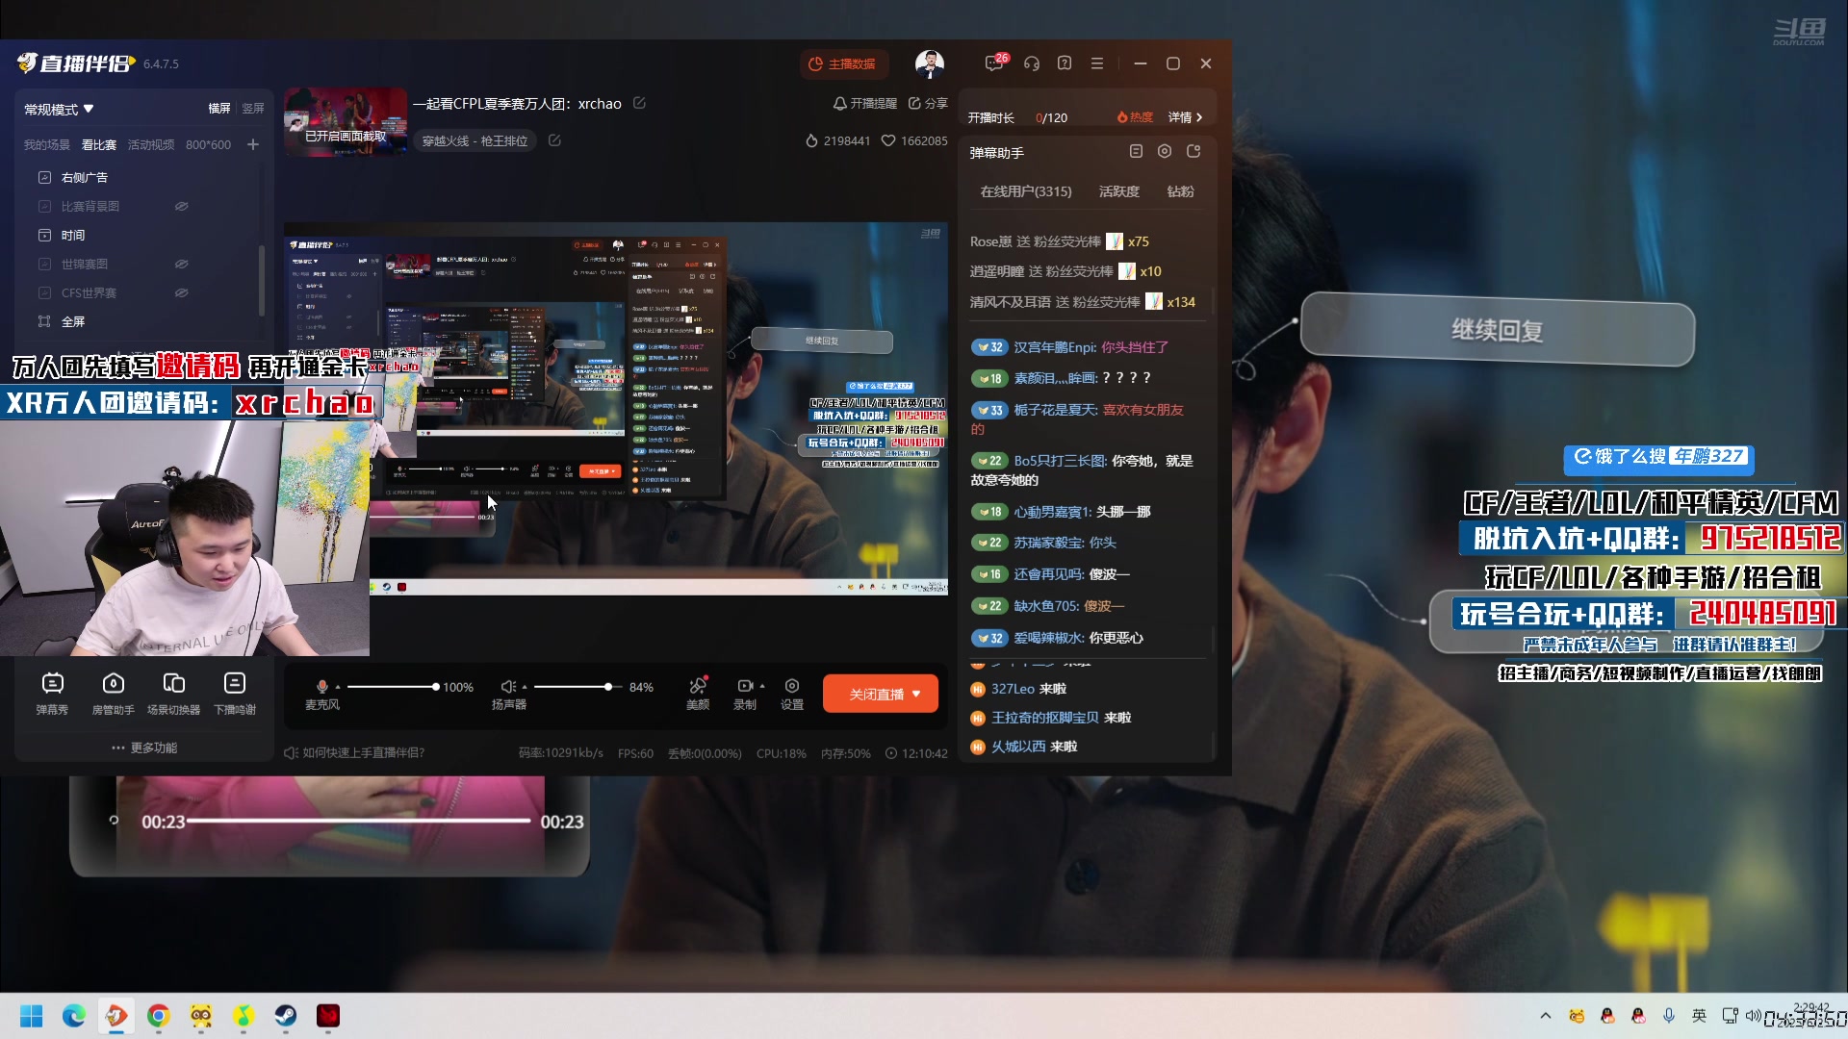Open Google Chrome from the taskbar
The image size is (1848, 1039).
159,1016
